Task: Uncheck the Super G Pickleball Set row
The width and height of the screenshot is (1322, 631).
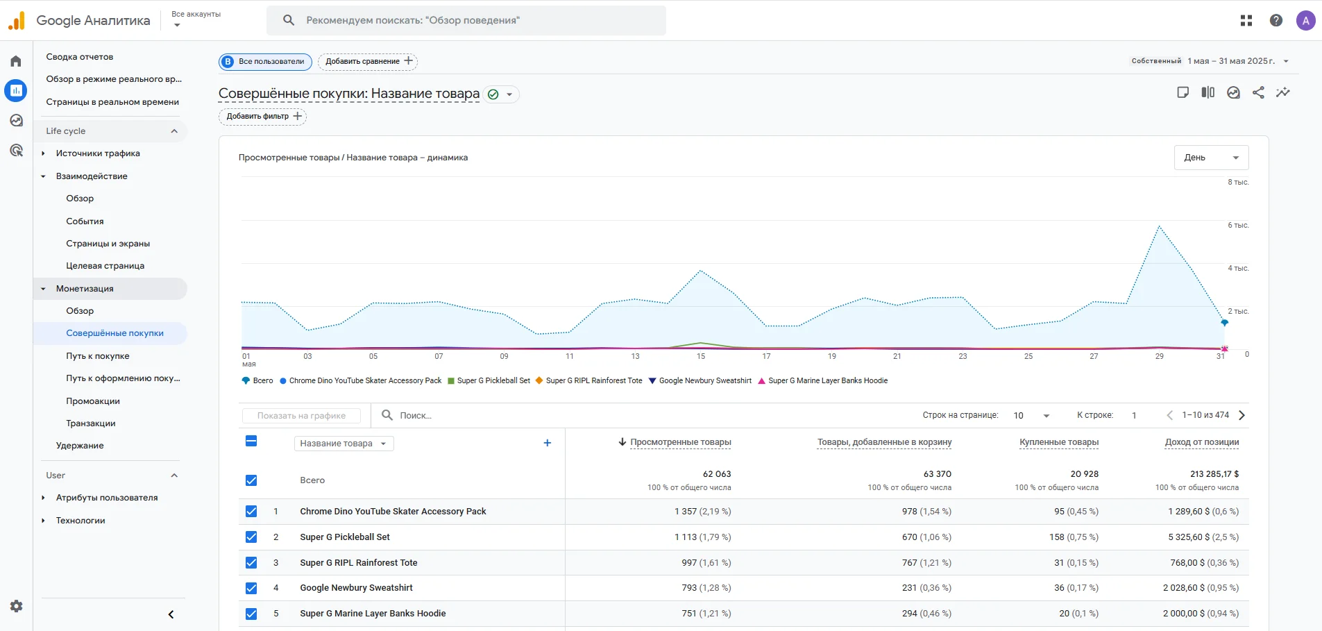Action: tap(251, 537)
